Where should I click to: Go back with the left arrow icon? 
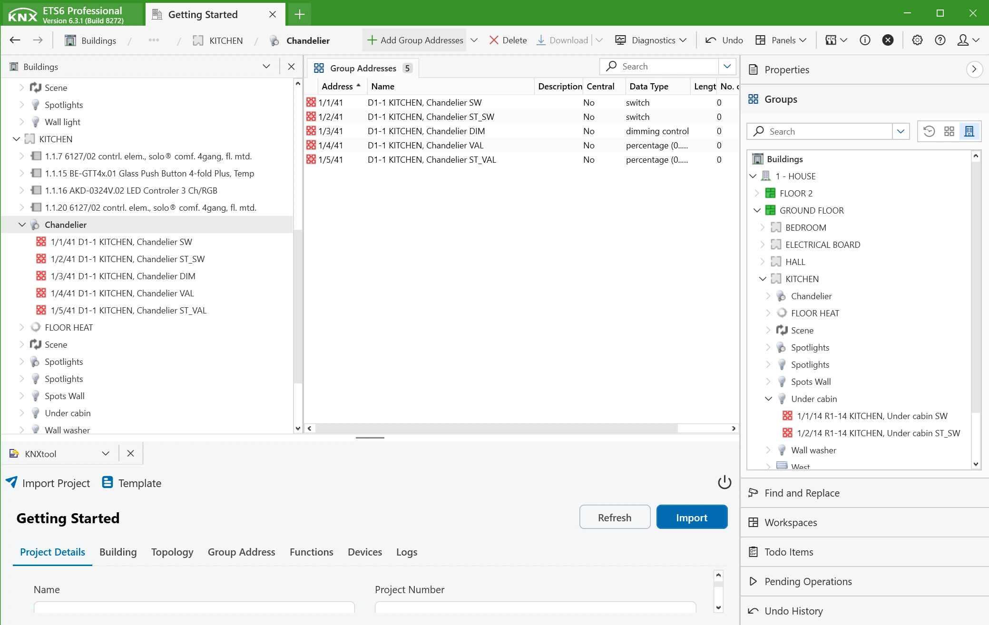coord(15,40)
